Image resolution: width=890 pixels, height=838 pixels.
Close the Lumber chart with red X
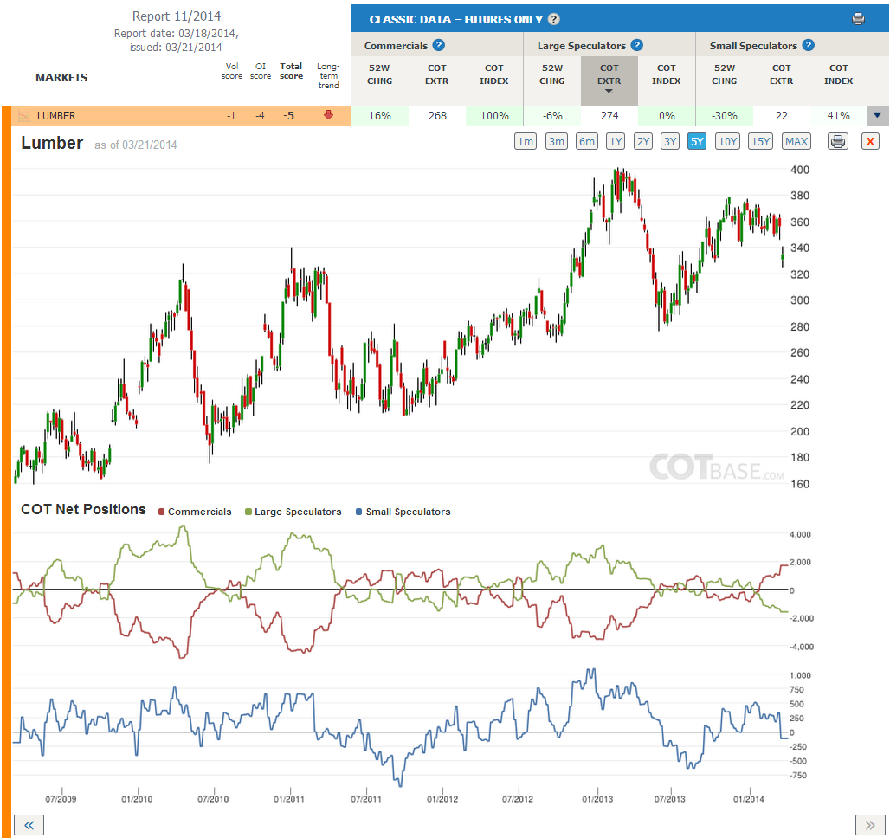tap(870, 141)
